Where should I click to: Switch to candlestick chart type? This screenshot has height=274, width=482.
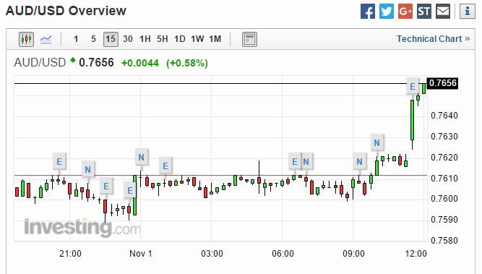tap(27, 39)
